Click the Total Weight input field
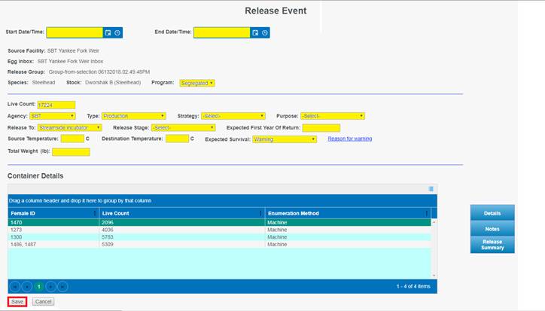Image resolution: width=545 pixels, height=311 pixels. click(x=71, y=152)
